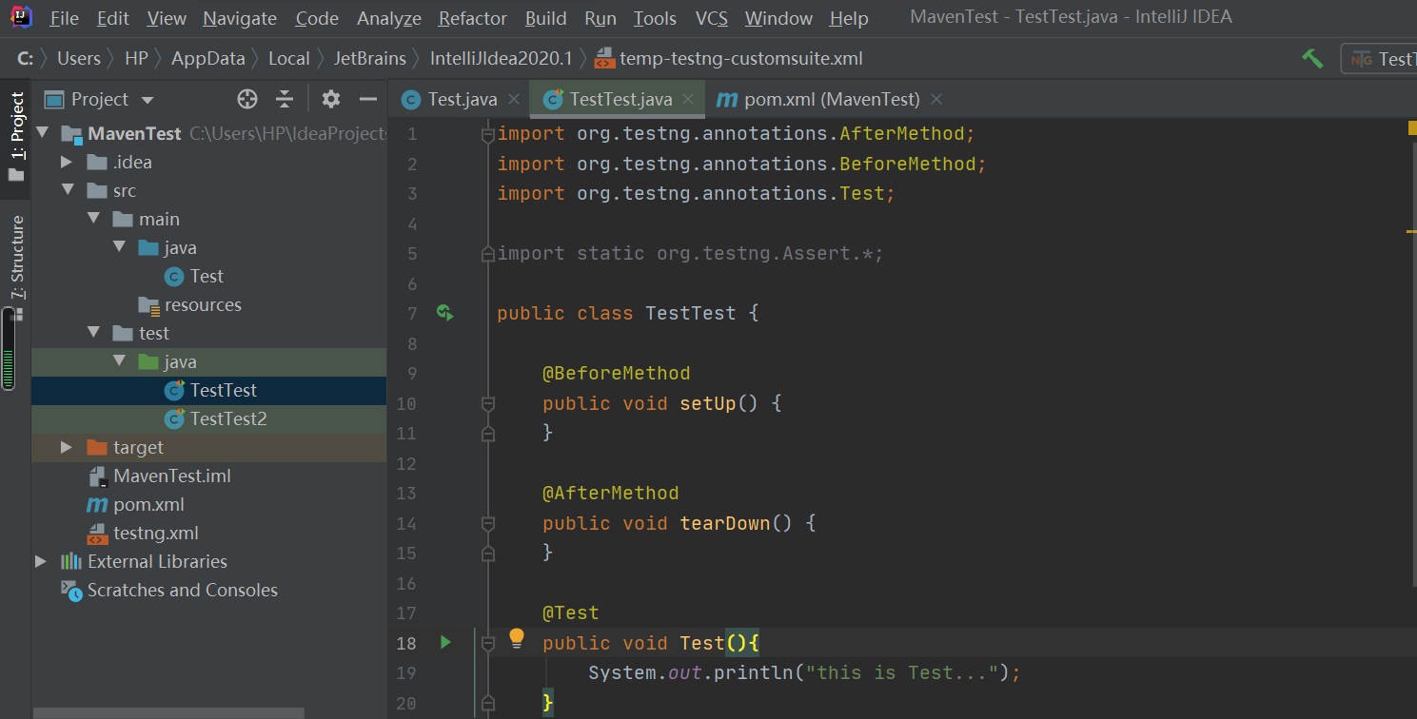Close the TestTest.java tab

click(x=690, y=99)
